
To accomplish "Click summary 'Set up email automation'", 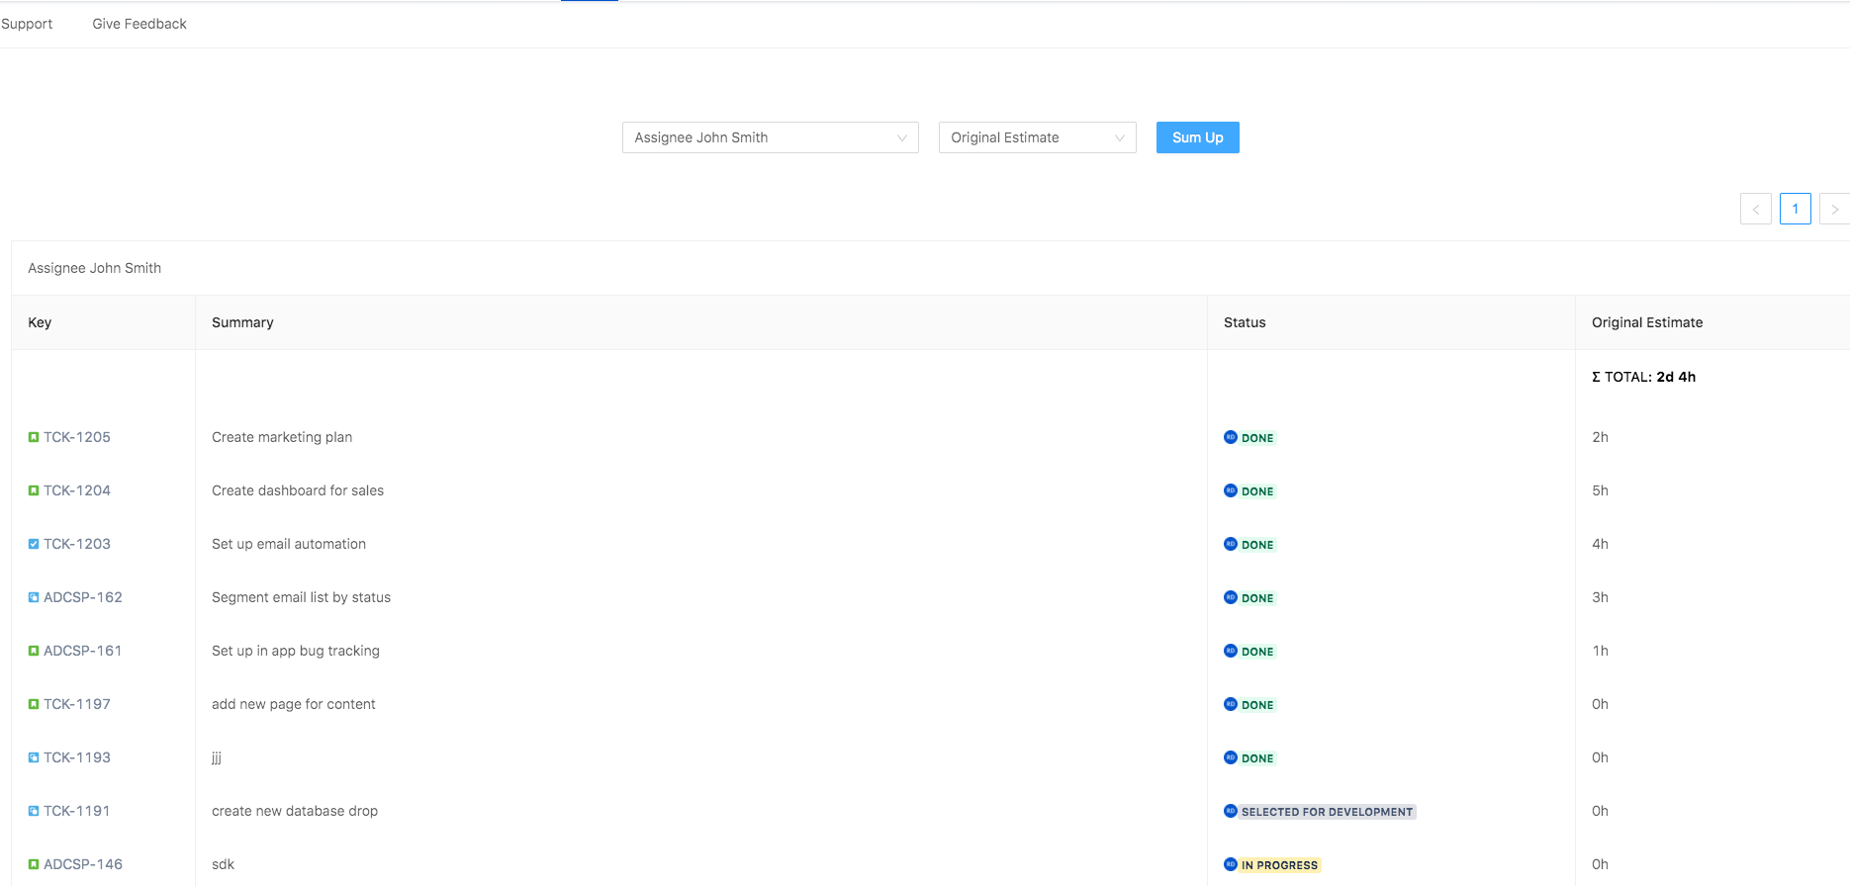I will click(x=289, y=544).
